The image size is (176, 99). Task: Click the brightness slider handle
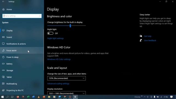70,26
